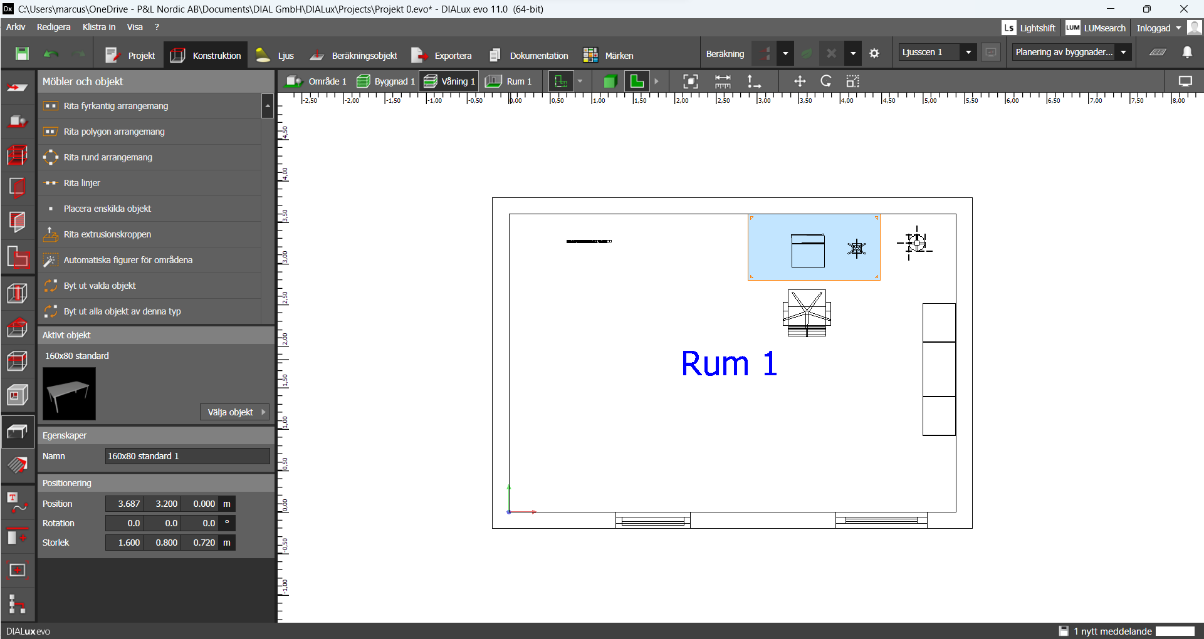Click Rita polygon arrangemang
The image size is (1204, 639).
[x=150, y=132]
